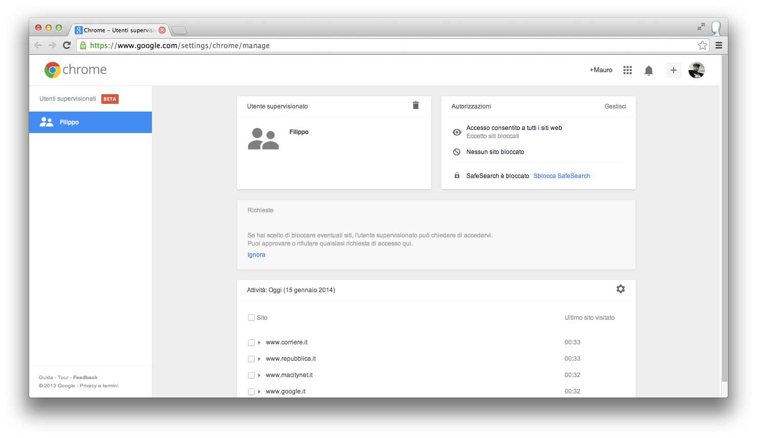This screenshot has height=438, width=757.
Task: Check the box for www.corriere.it
Action: (251, 342)
